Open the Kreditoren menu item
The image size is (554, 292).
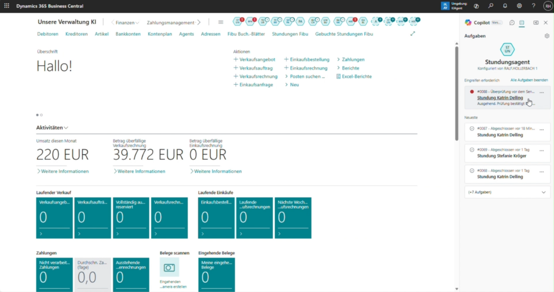coord(76,34)
